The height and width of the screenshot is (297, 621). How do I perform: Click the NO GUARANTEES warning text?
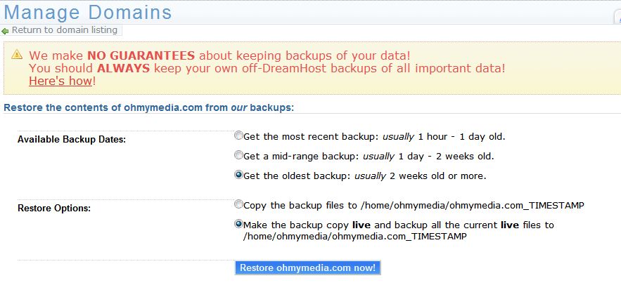pos(141,55)
